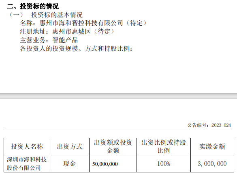Screen dimensions: 237x174
Task: Select the 投资人名称 table header
Action: coord(27,146)
